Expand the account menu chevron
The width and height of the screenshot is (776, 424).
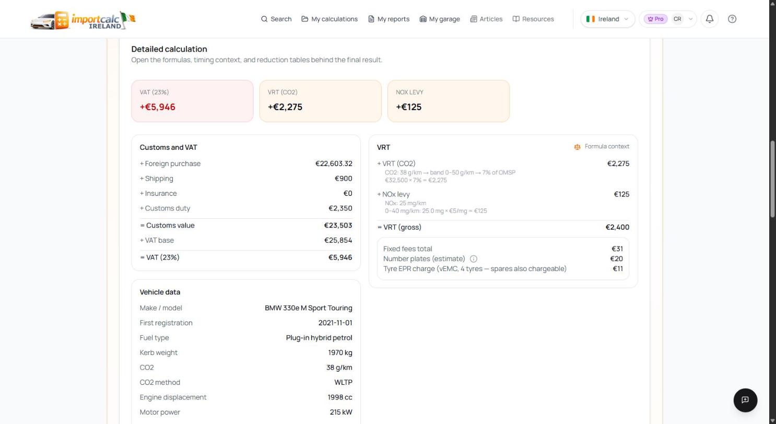690,19
